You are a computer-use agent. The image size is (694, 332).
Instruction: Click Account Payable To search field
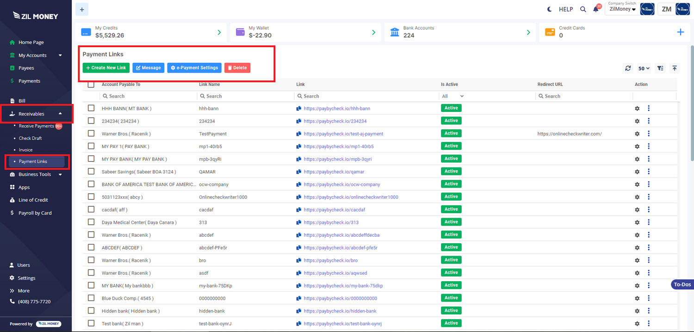click(148, 96)
